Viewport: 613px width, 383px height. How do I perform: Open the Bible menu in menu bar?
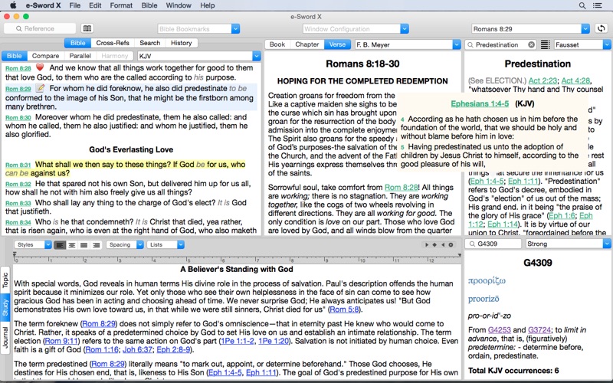click(x=149, y=5)
